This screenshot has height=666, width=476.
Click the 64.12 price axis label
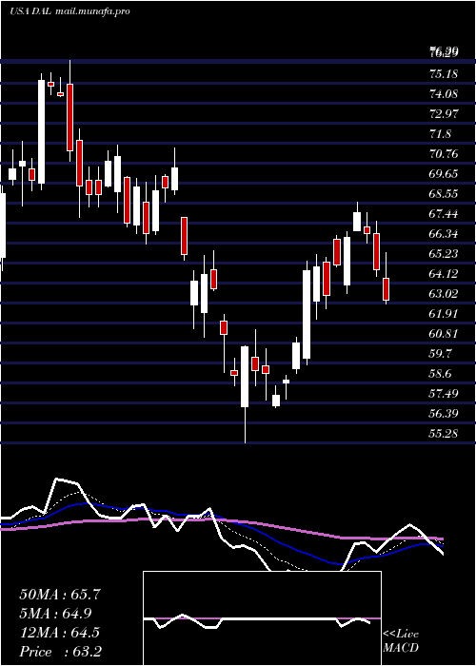[x=444, y=274]
